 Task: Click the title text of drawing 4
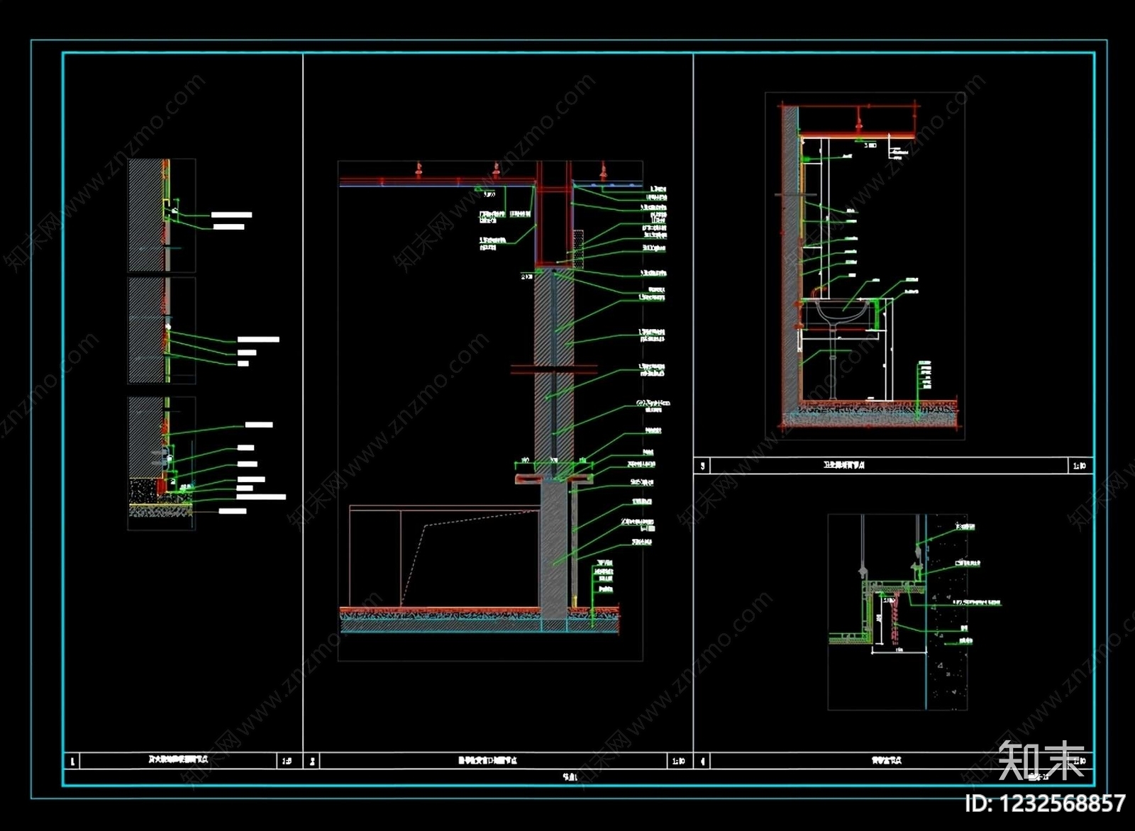[x=887, y=761]
